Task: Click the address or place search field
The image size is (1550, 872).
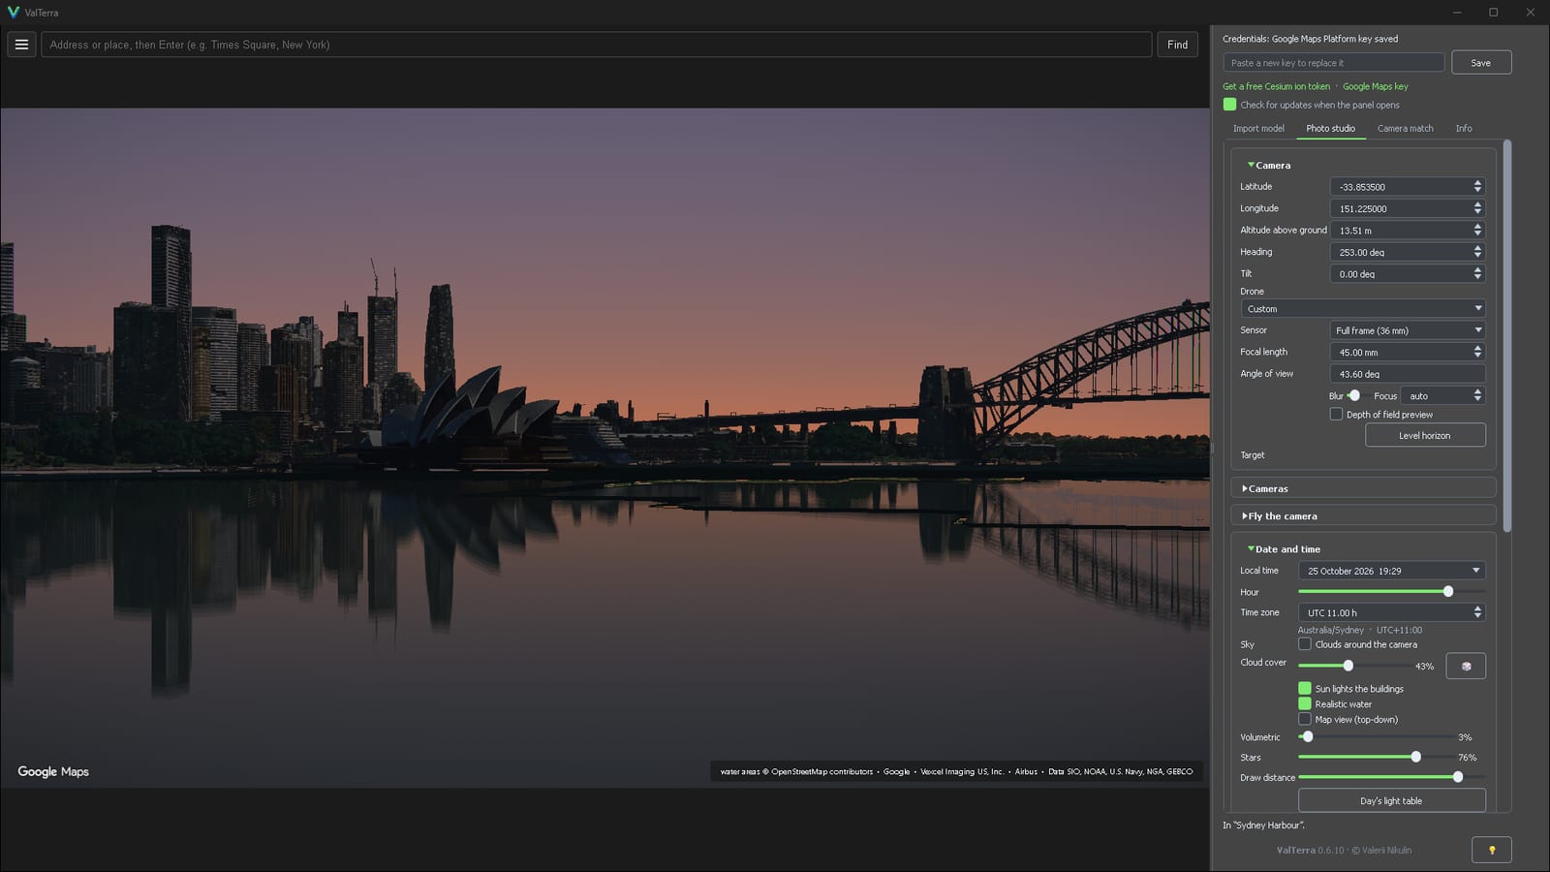Action: pos(596,45)
